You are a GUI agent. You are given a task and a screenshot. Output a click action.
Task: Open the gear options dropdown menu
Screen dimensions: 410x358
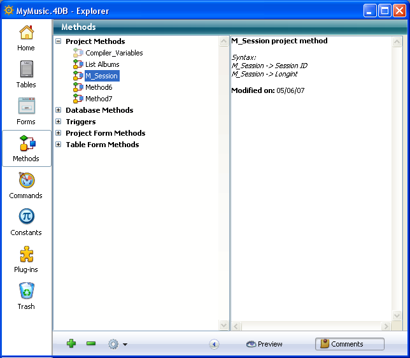pyautogui.click(x=117, y=344)
